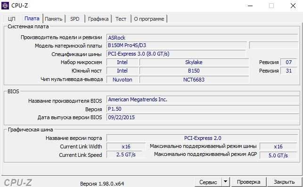The height and width of the screenshot is (187, 303).
Task: Open the О программе tab
Action: pyautogui.click(x=149, y=19)
